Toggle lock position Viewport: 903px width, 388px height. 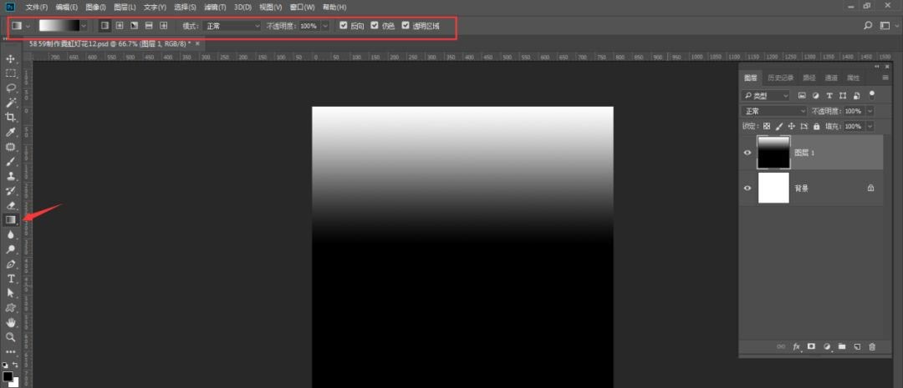coord(792,126)
